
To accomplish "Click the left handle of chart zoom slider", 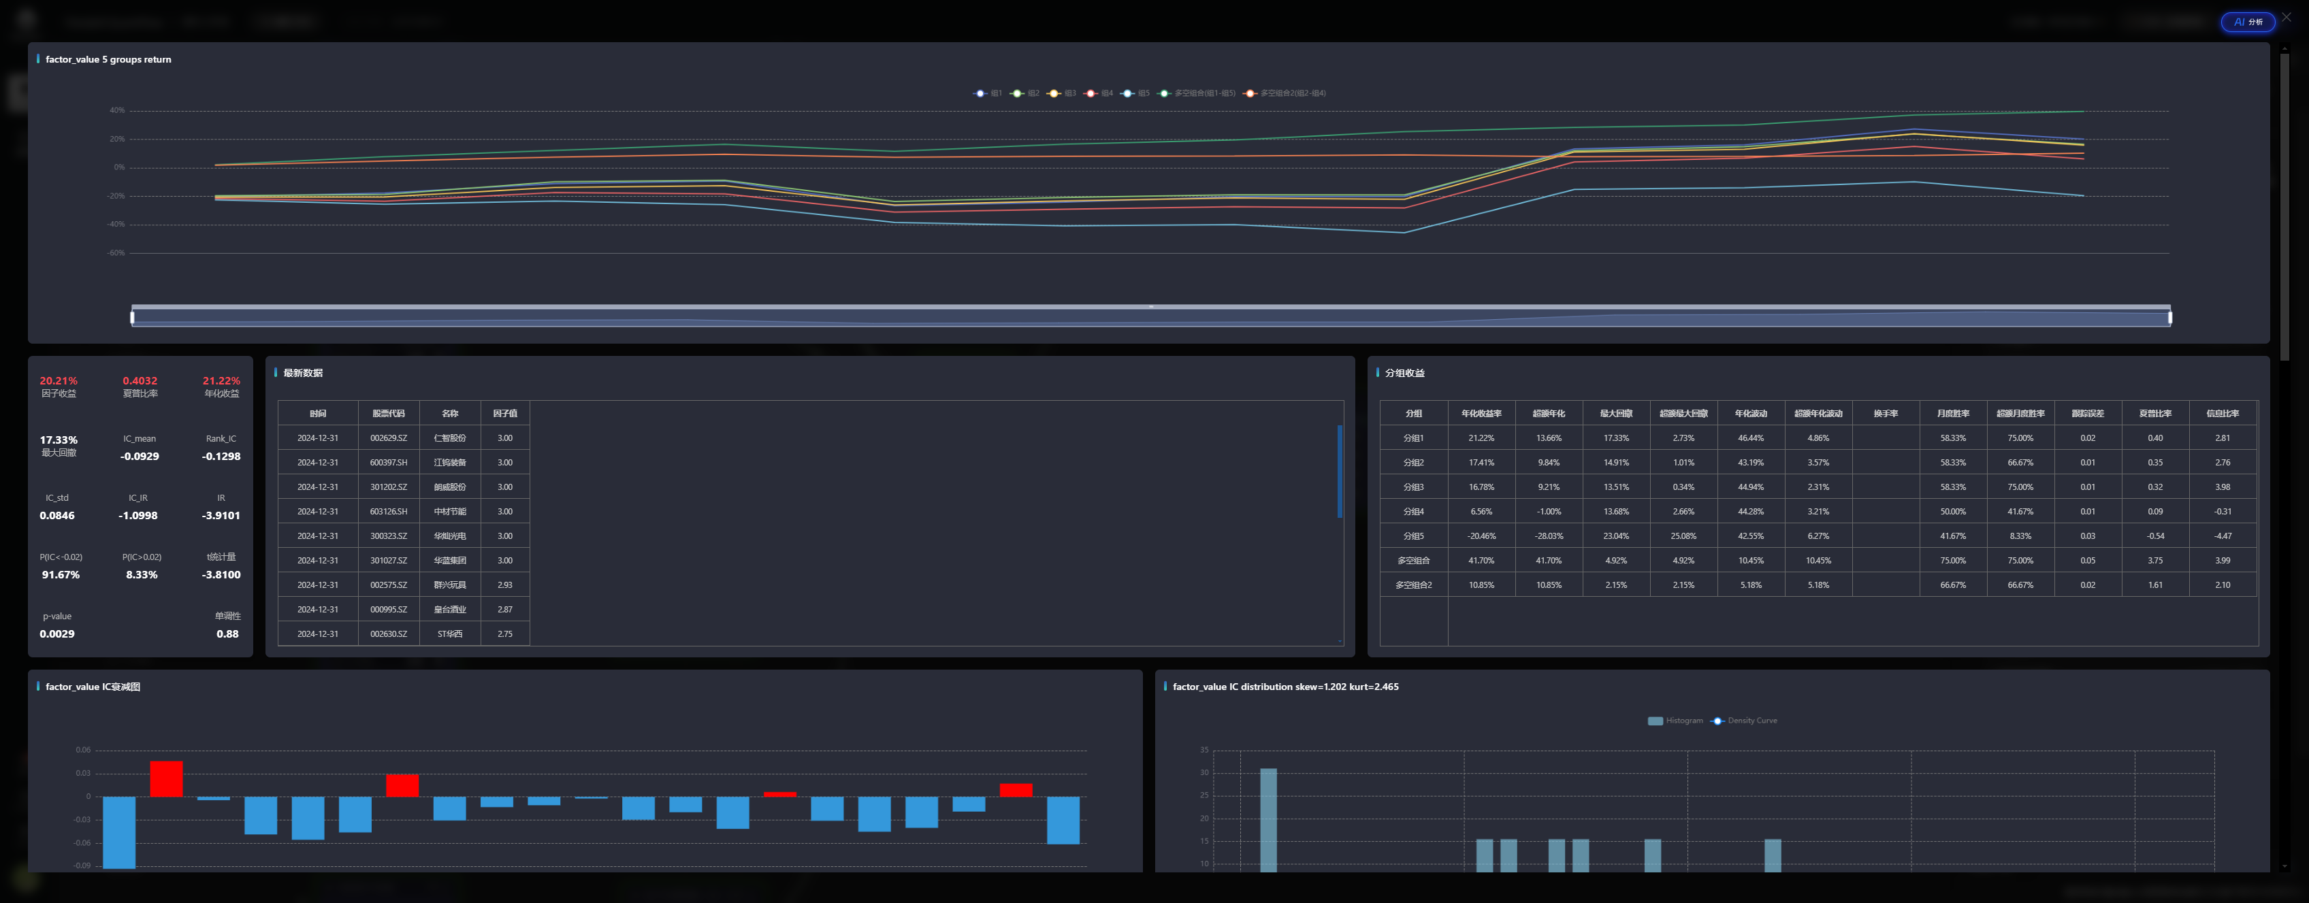I will coord(133,317).
